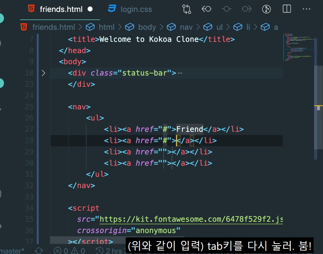This screenshot has height=254, width=323.
Task: Click line number 28
Action: pyautogui.click(x=29, y=141)
